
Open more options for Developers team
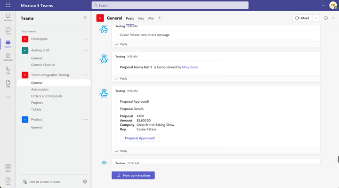point(85,39)
